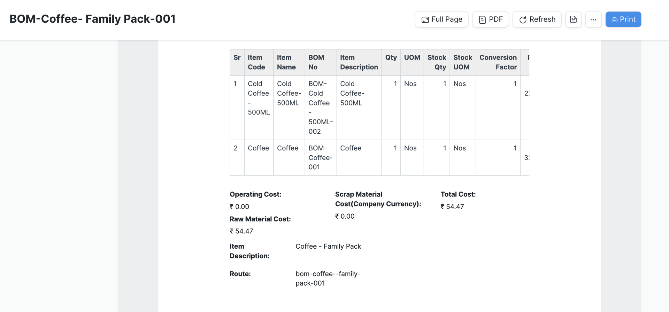Click the Coffee - Family Pack description

click(x=328, y=246)
